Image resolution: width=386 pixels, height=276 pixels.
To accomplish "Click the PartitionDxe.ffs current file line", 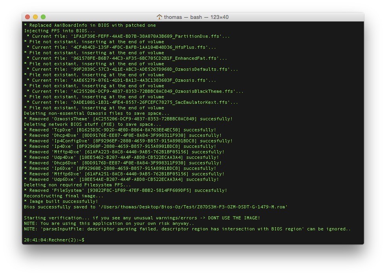I will [x=128, y=36].
